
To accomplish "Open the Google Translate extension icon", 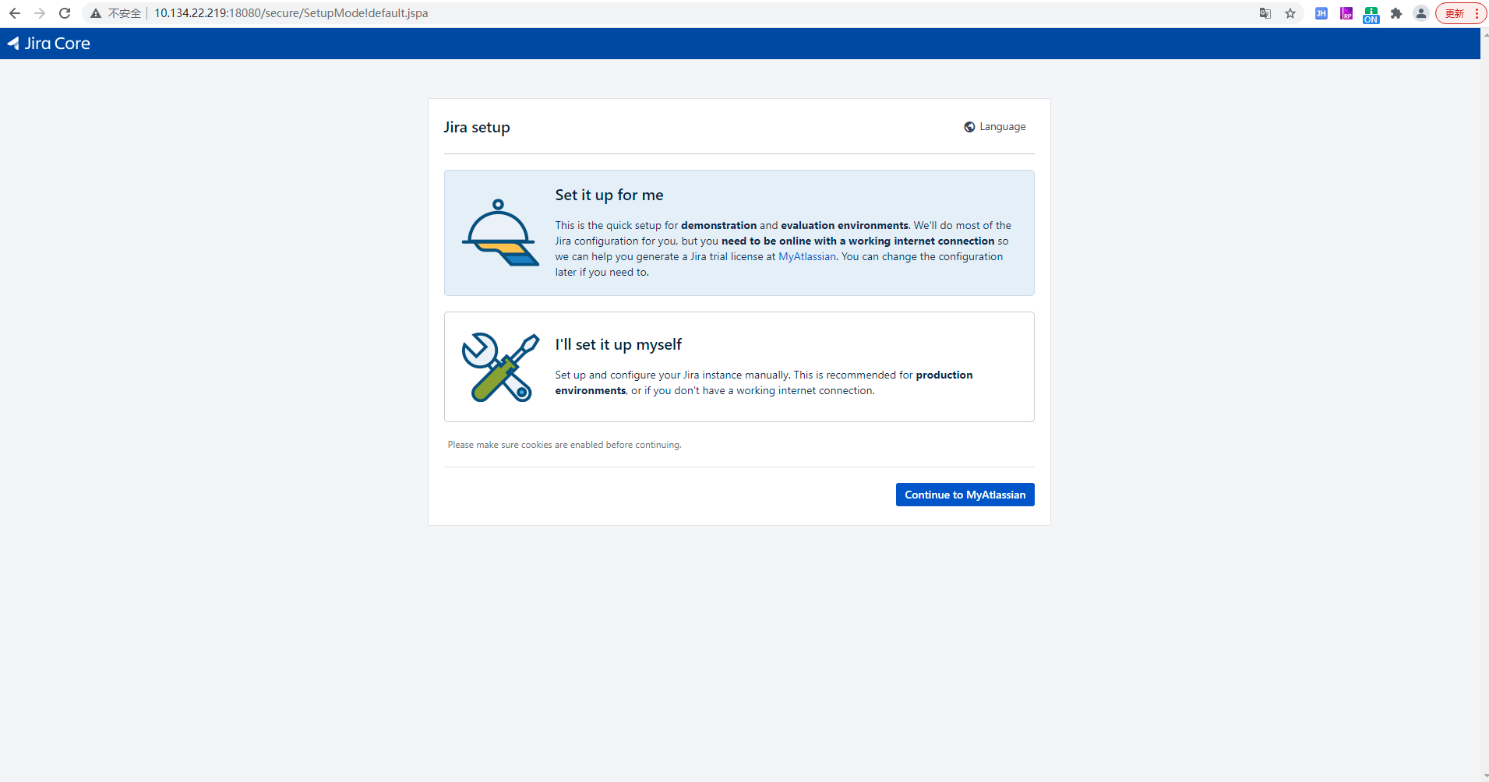I will coord(1265,13).
